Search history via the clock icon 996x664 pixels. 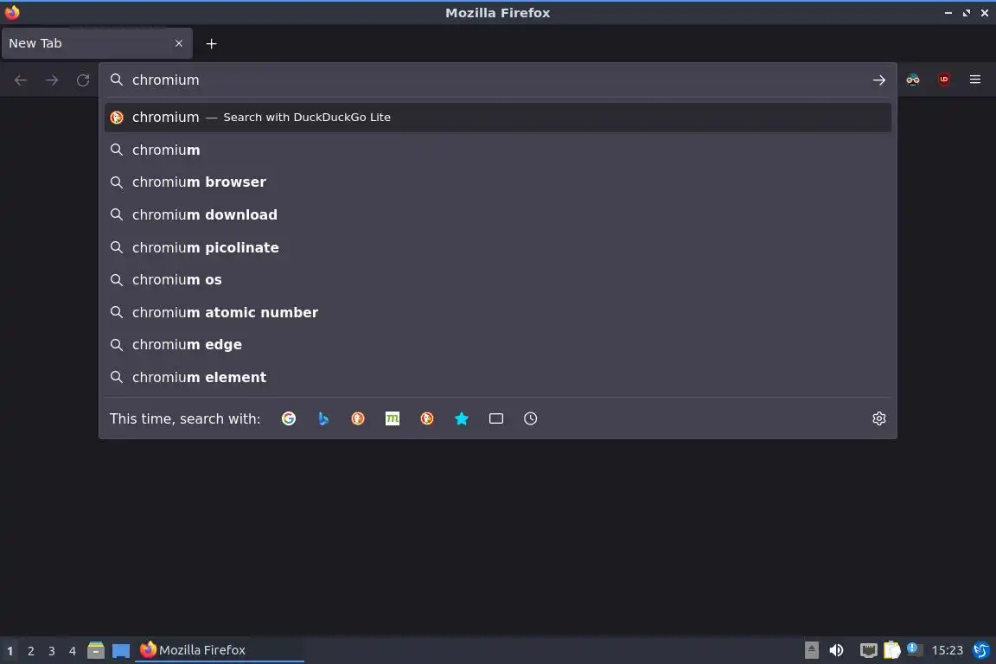tap(530, 418)
